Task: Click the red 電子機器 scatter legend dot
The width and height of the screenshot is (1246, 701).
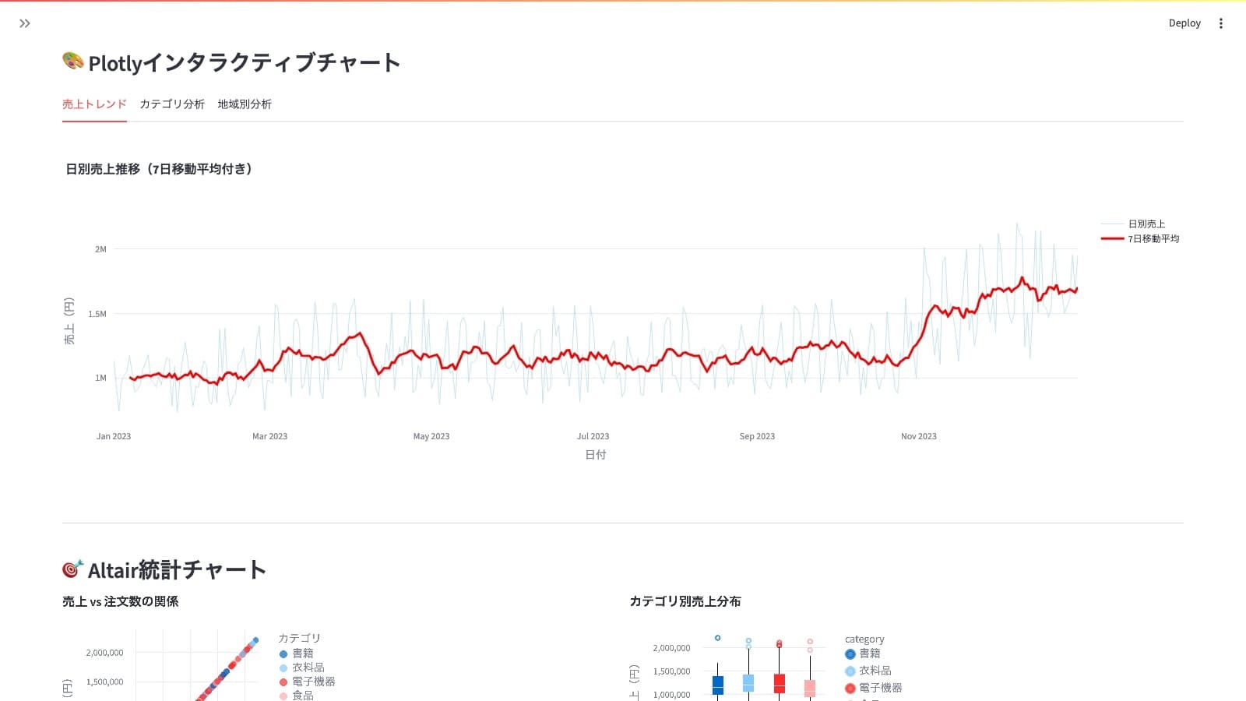Action: [x=283, y=682]
